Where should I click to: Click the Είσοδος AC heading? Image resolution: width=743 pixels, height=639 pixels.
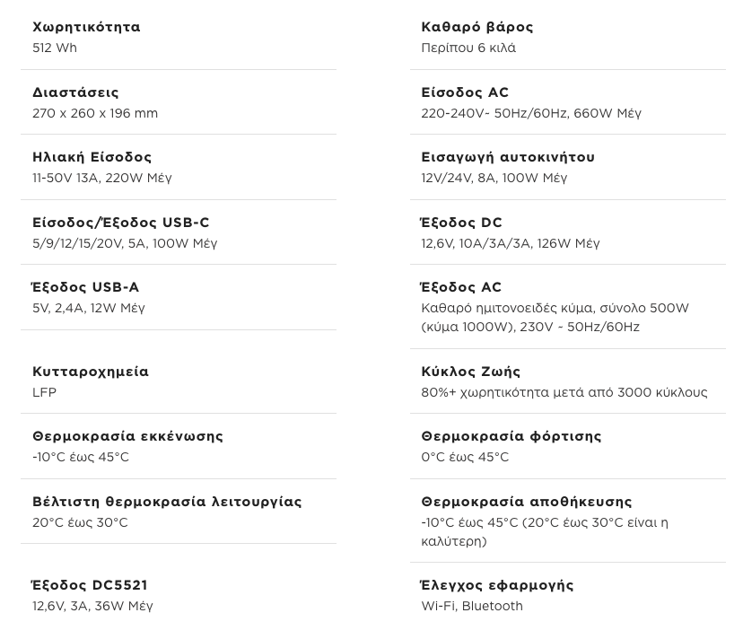pyautogui.click(x=465, y=92)
